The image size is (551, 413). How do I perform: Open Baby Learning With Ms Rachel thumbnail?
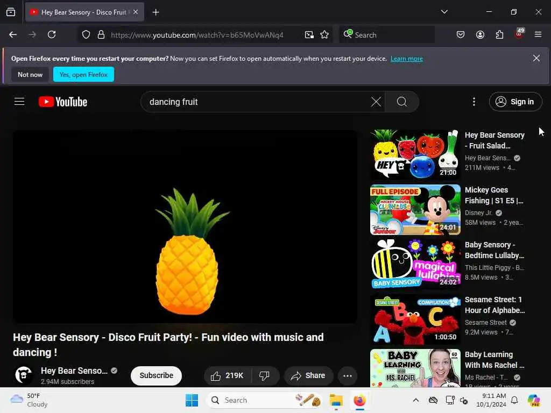tap(415, 368)
